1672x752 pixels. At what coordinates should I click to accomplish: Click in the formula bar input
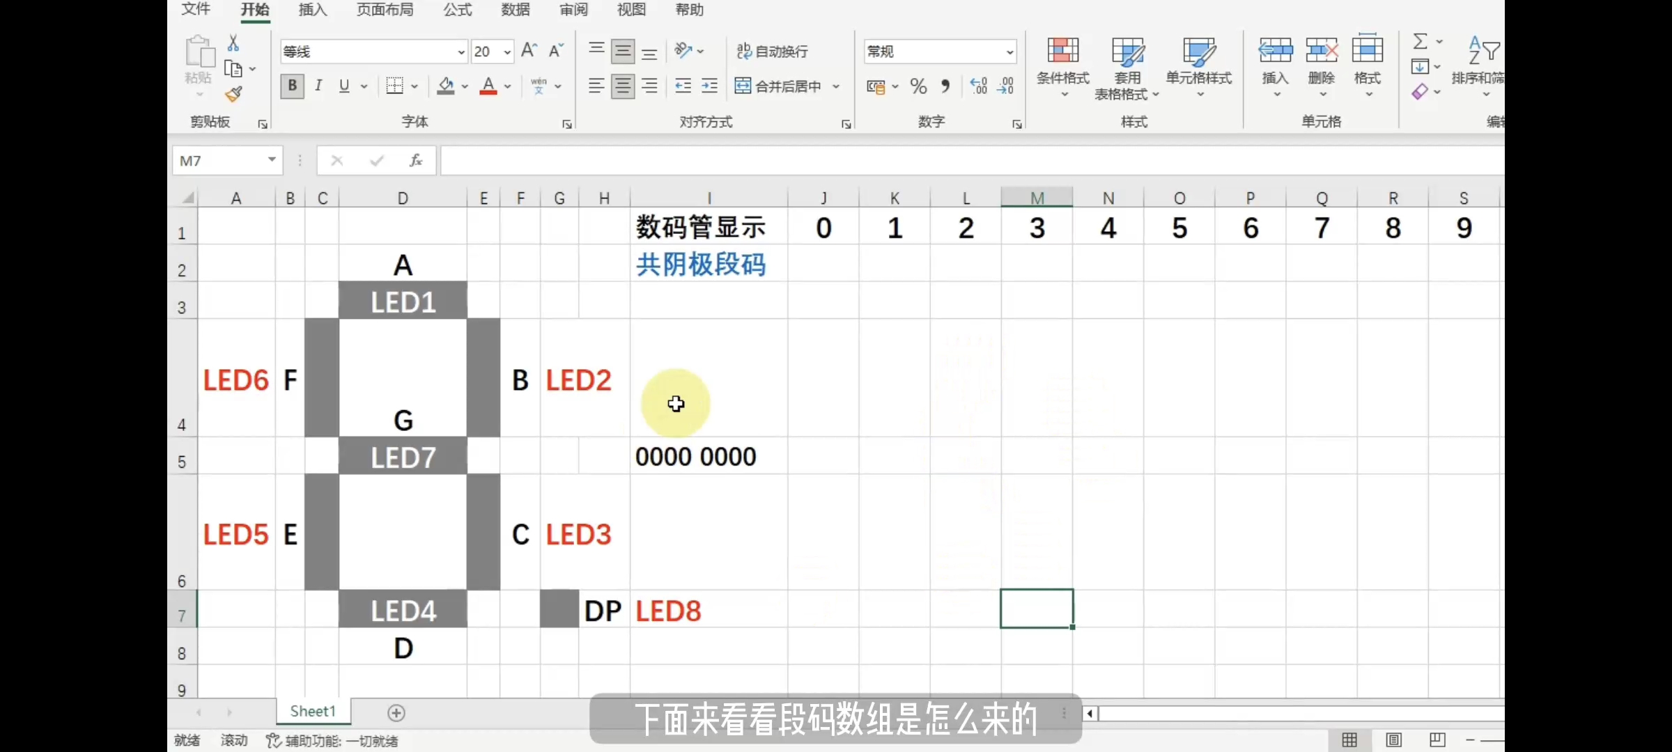tap(973, 161)
